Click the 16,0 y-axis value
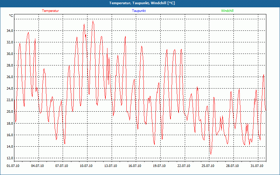 tap(10, 135)
